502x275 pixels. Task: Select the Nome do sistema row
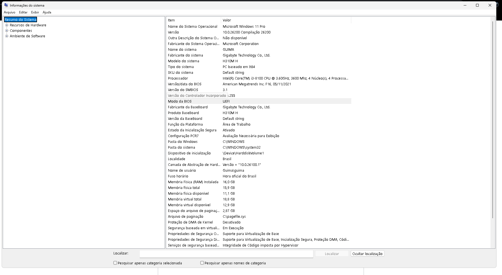(259, 50)
